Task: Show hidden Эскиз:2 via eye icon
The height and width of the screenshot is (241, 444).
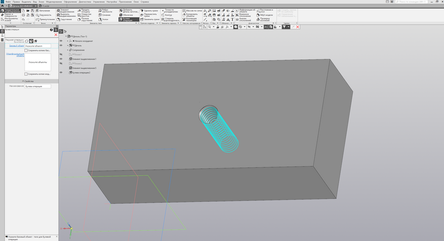Action: point(61,64)
